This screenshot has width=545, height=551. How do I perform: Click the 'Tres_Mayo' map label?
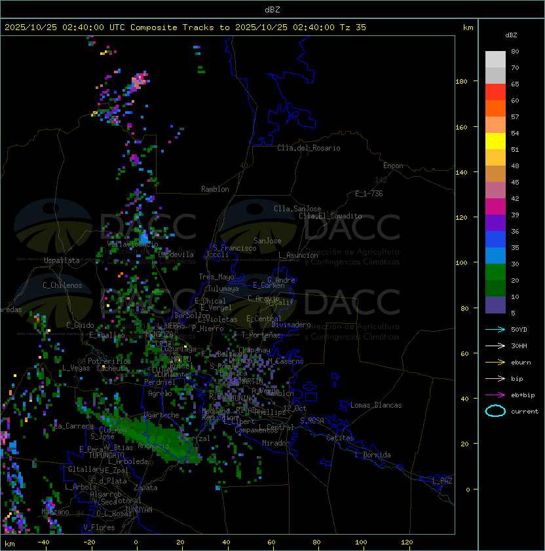216,277
